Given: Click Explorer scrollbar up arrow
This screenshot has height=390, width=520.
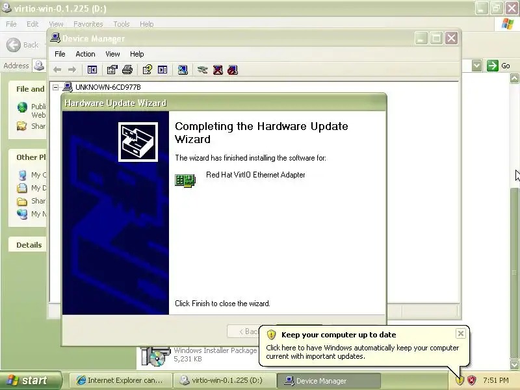Looking at the screenshot, I should pos(514,78).
